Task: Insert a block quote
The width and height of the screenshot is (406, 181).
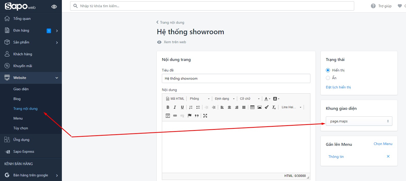Action: (x=197, y=116)
